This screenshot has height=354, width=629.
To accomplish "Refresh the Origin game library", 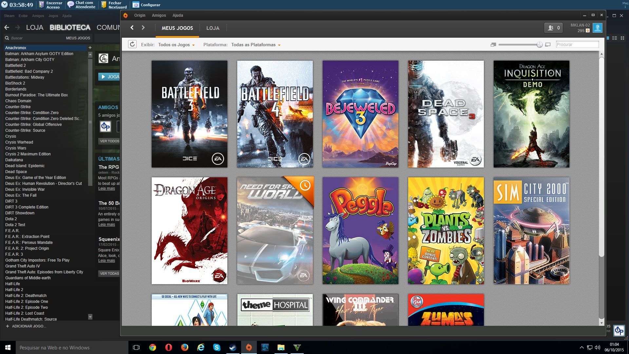I will coord(132,44).
